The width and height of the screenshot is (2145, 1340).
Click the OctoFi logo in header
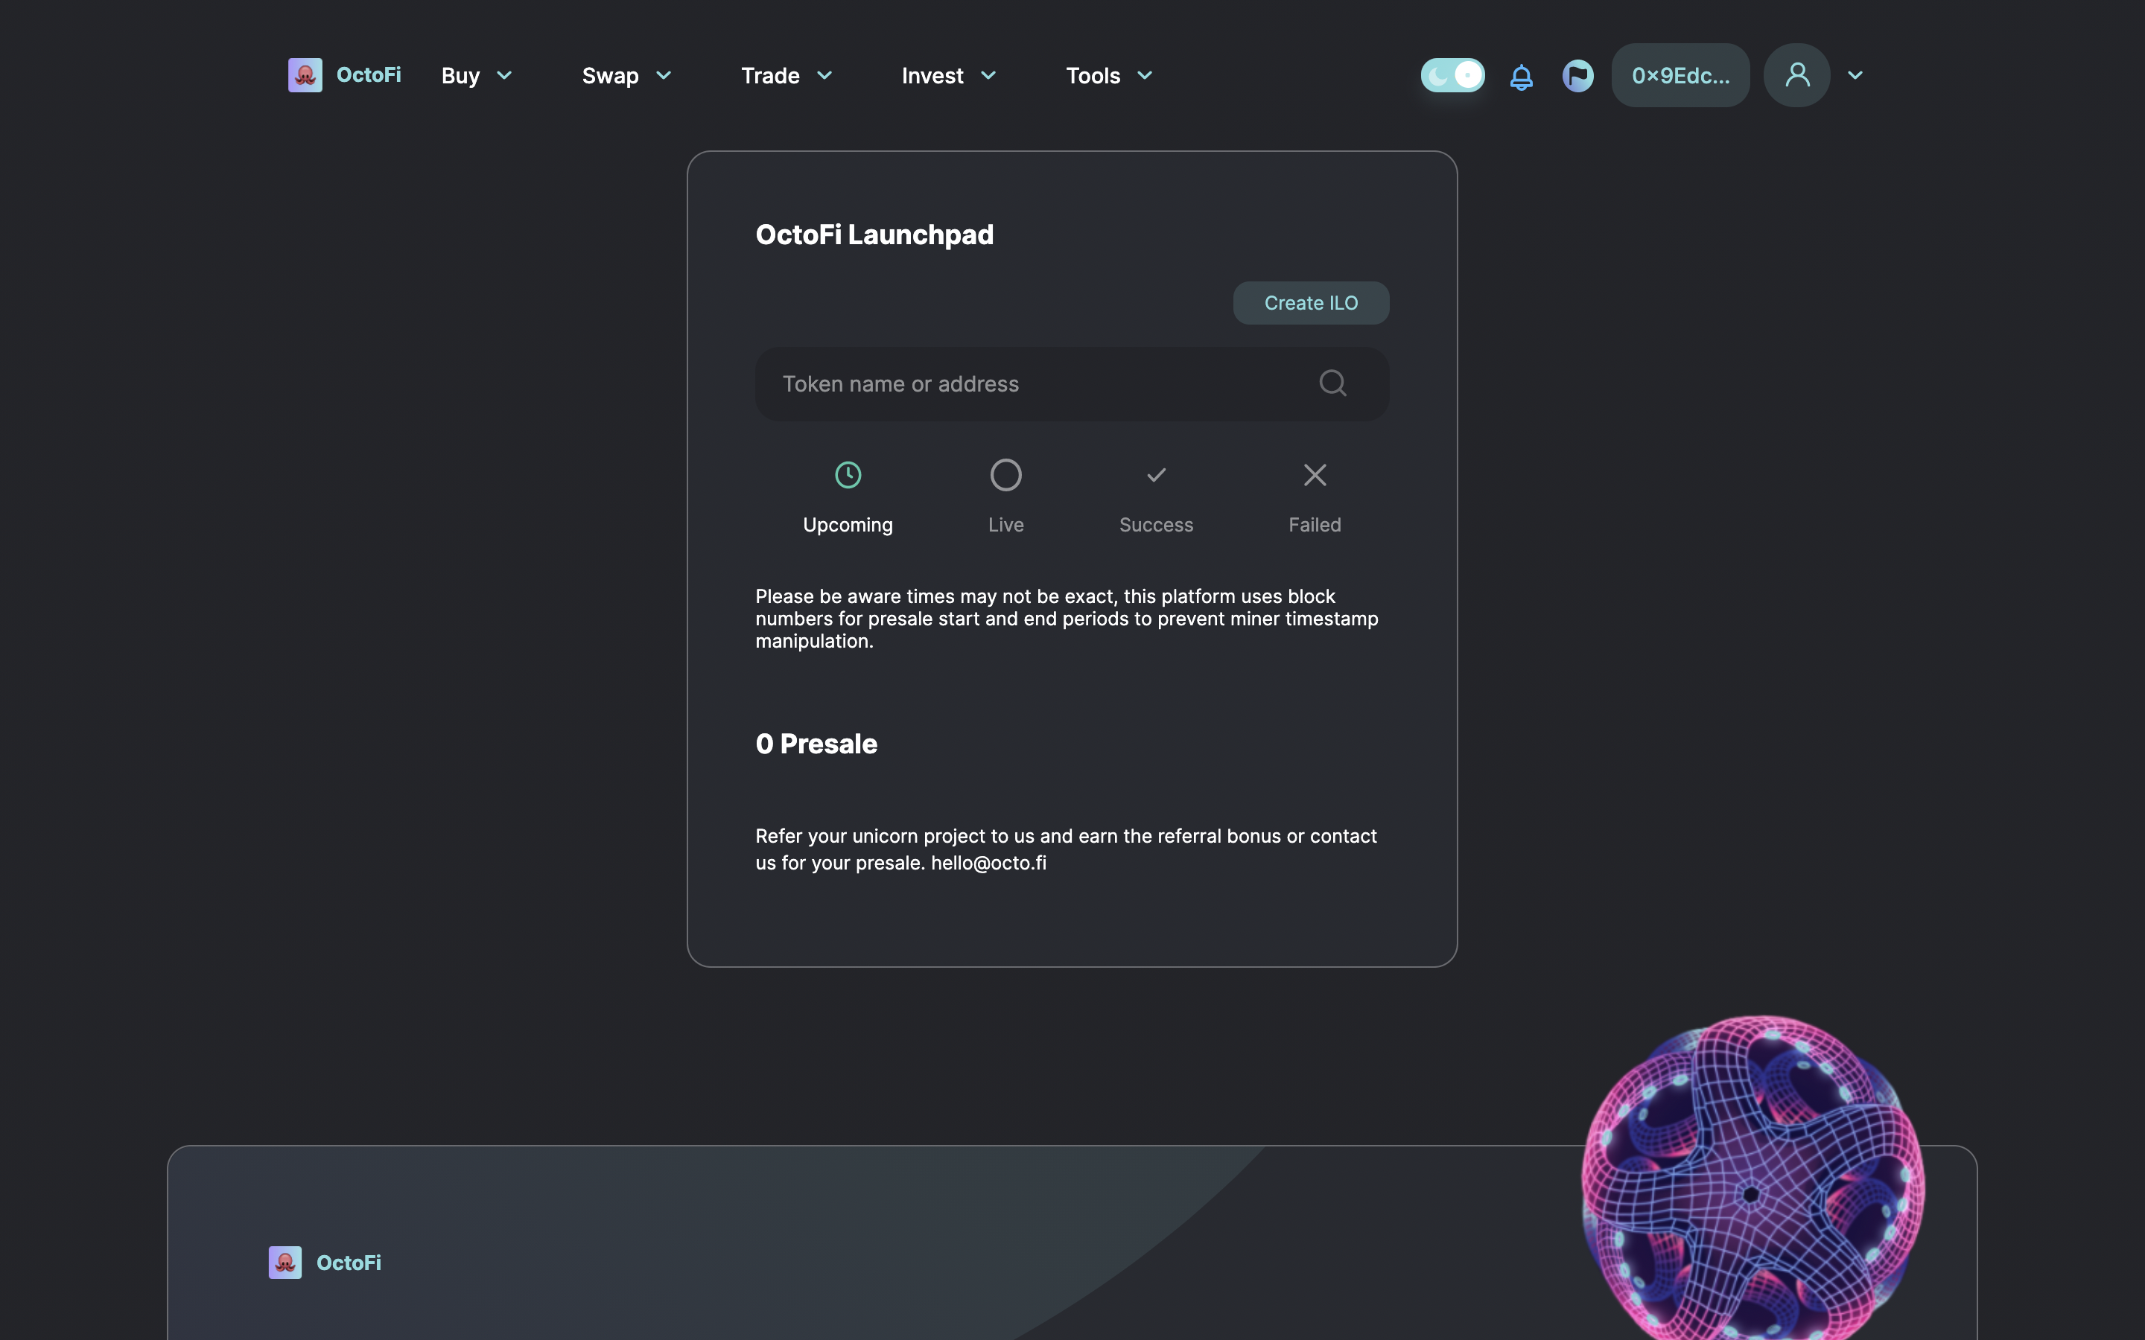pos(305,75)
